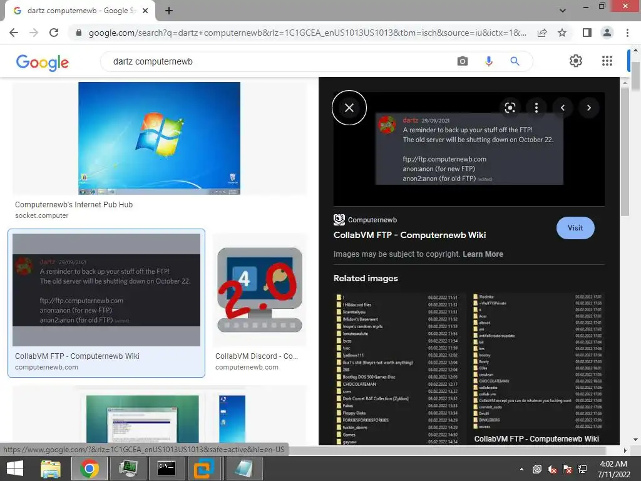Click the installer dialog thumbnail at the bottom
This screenshot has width=641, height=481.
pos(142,418)
